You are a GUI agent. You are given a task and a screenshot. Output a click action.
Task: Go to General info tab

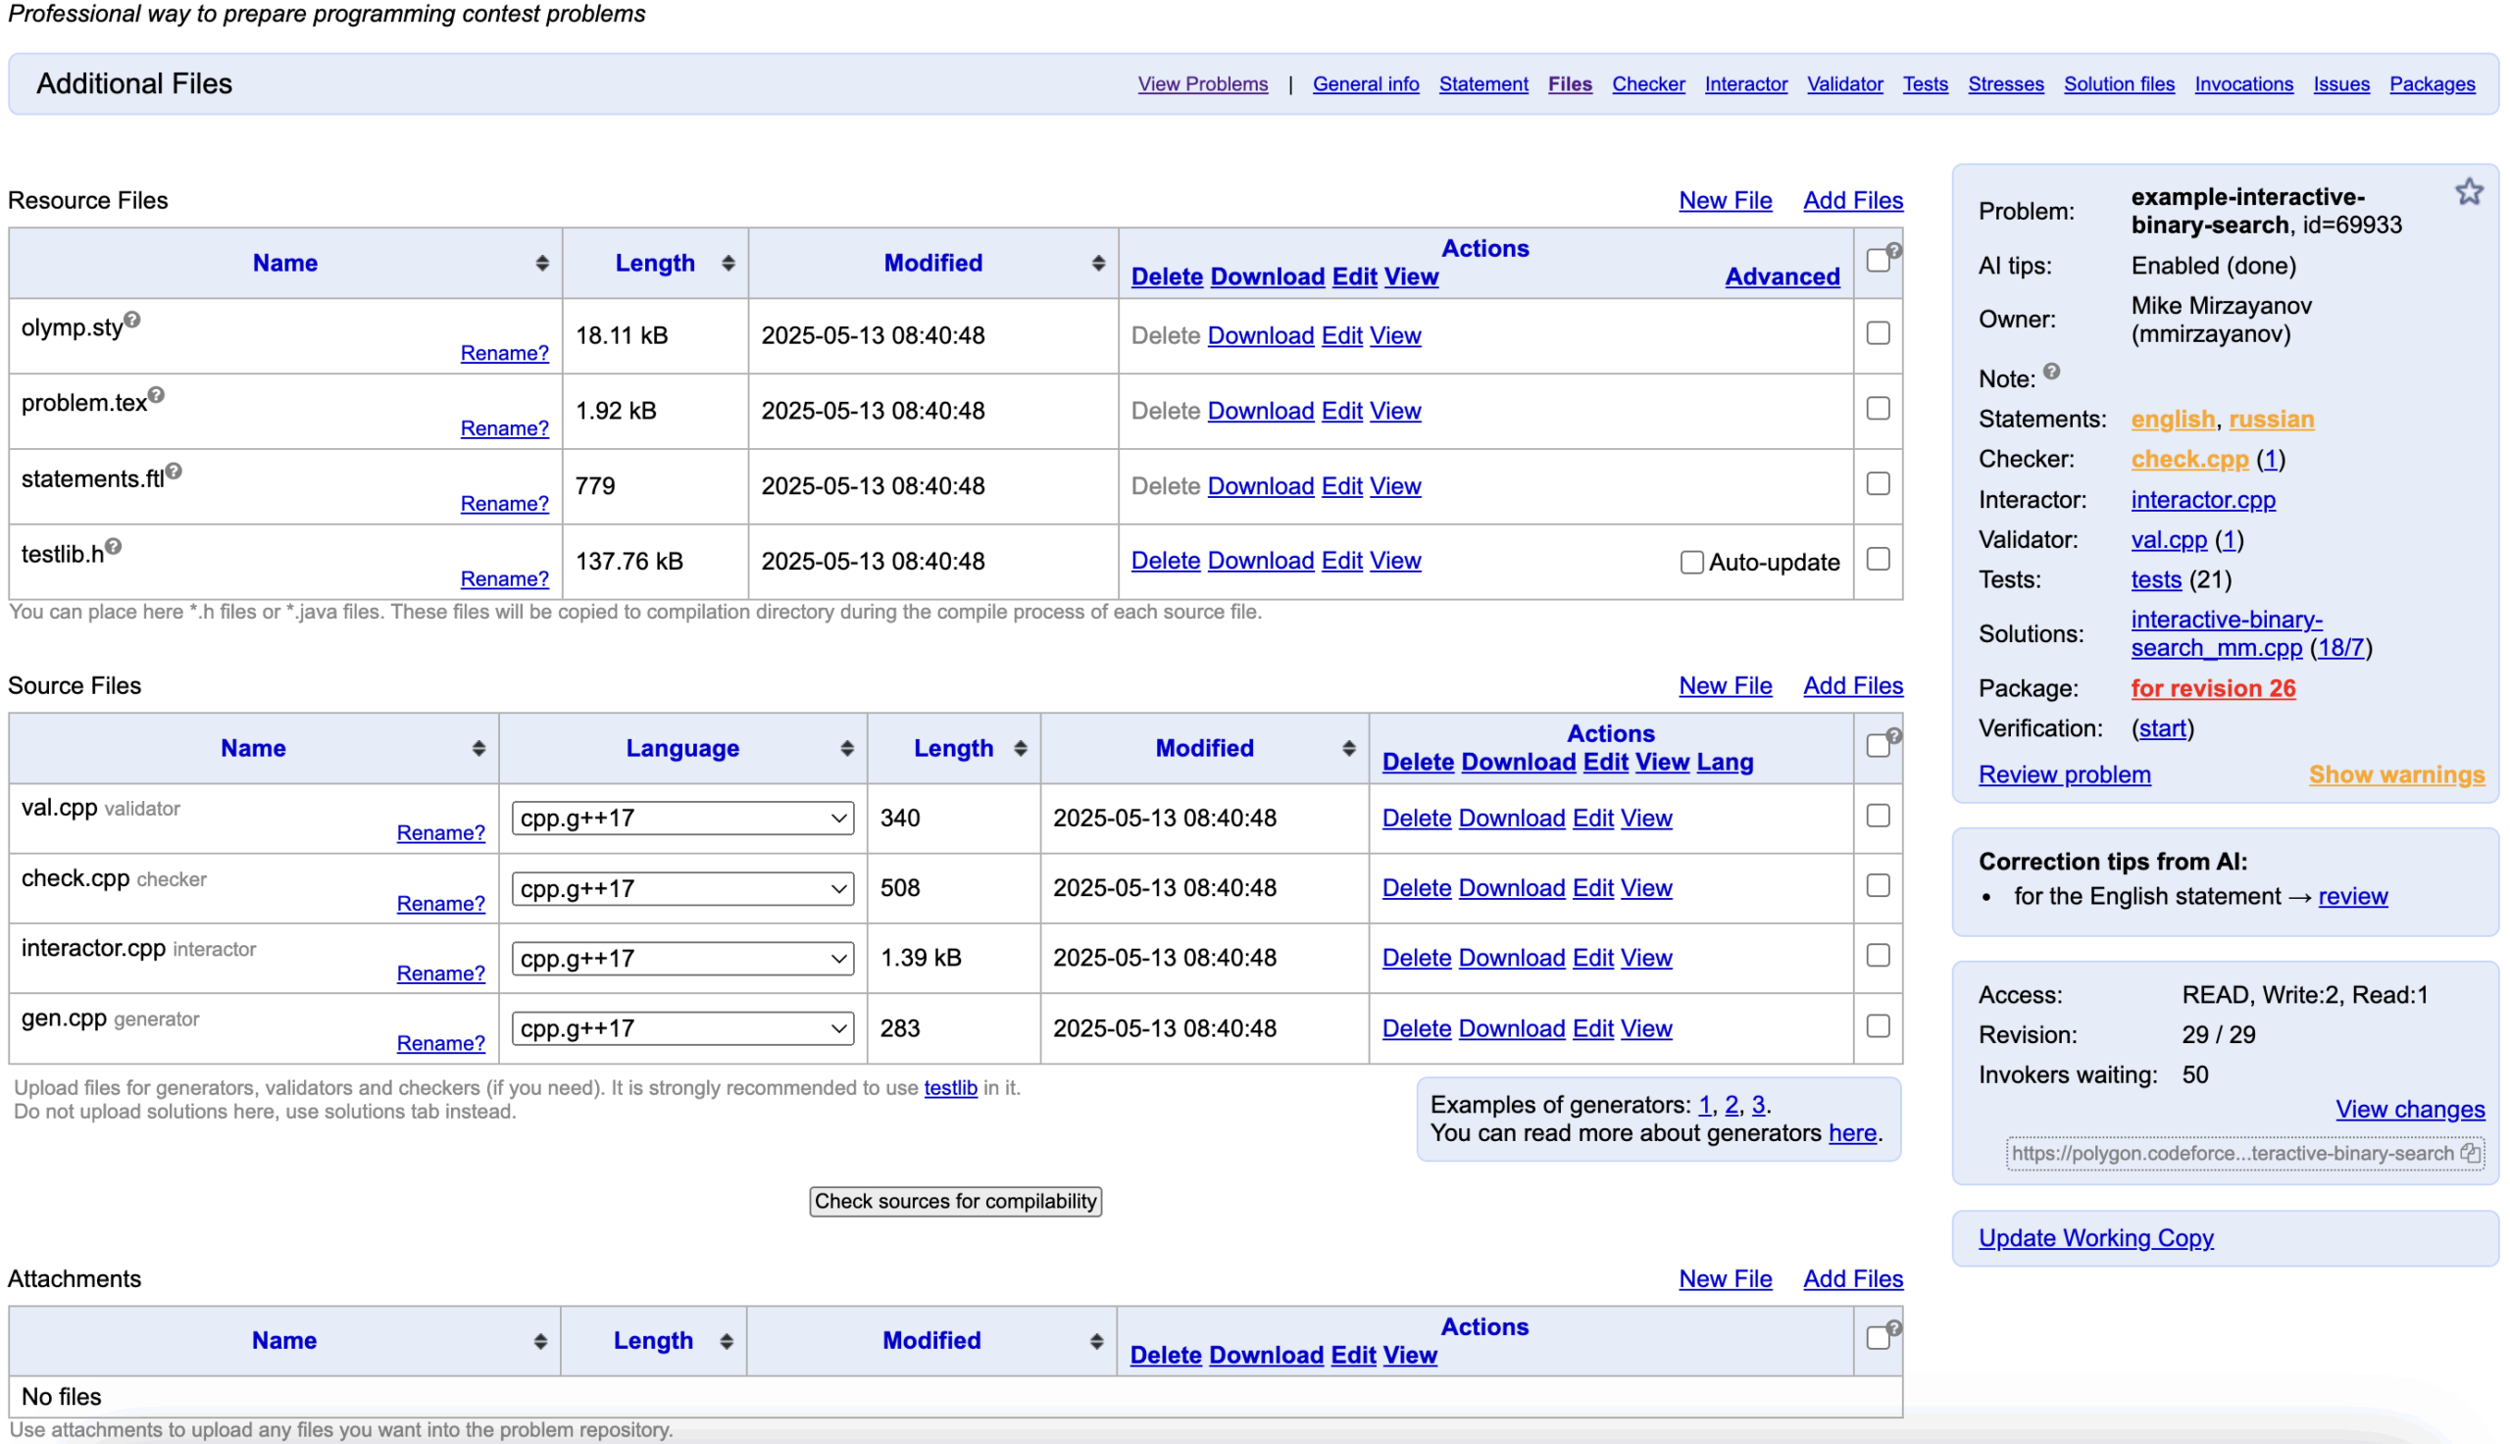coord(1365,84)
